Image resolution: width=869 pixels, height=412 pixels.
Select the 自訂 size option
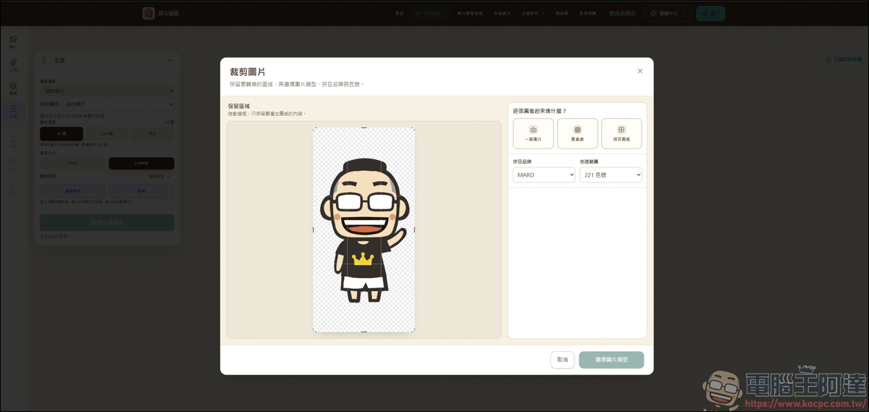(153, 133)
